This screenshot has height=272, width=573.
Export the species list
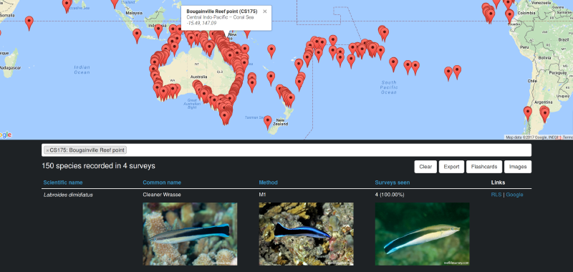(451, 167)
